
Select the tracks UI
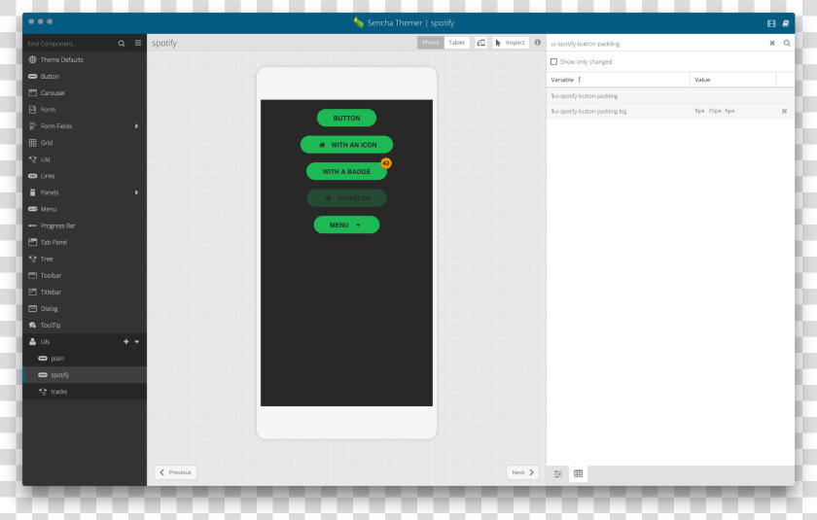coord(85,392)
